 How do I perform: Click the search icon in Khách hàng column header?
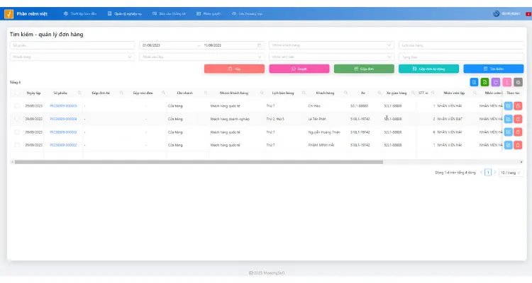(345, 93)
